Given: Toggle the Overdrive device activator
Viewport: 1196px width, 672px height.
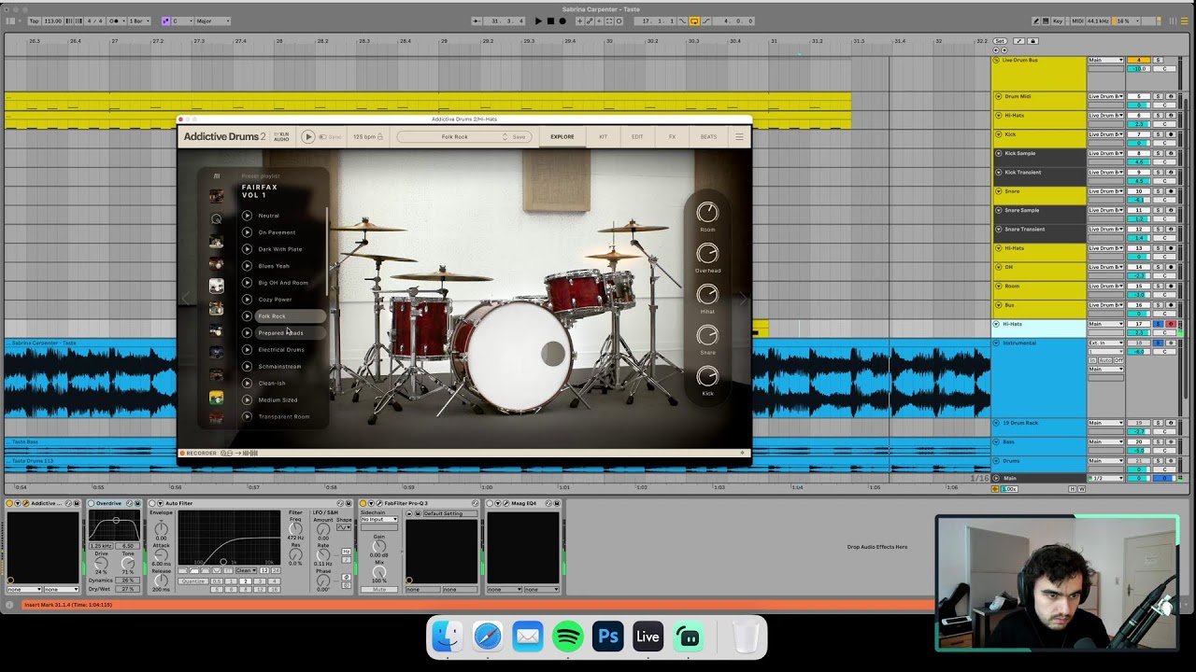Looking at the screenshot, I should click(92, 504).
